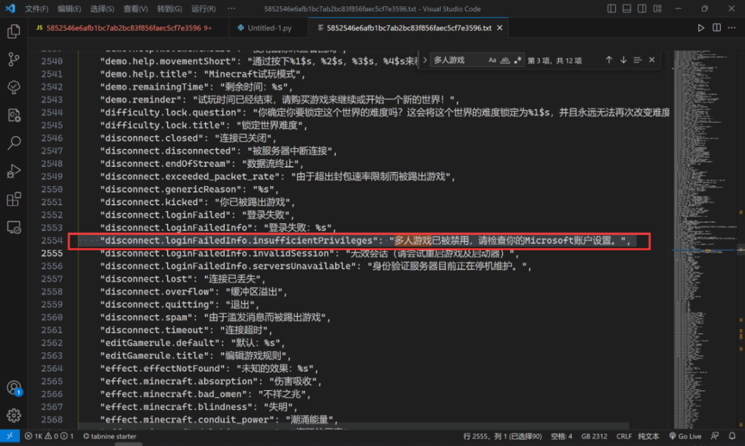This screenshot has height=446, width=745.
Task: Open the 编辑(E) menu
Action: [70, 8]
